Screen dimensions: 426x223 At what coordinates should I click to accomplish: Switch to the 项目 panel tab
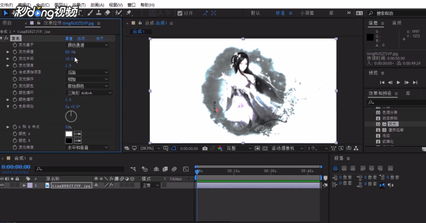(x=7, y=23)
